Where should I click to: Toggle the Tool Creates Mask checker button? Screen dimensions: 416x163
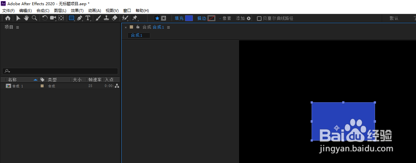(x=164, y=18)
